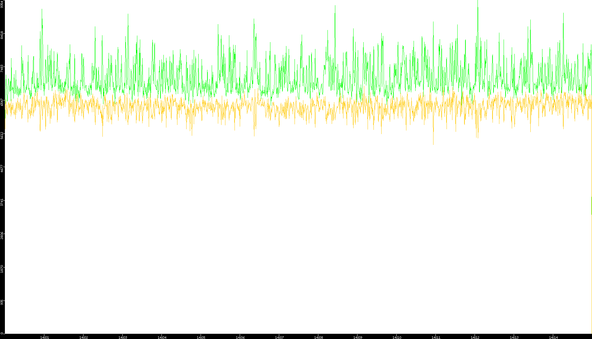Click the 14:01 time axis label
The width and height of the screenshot is (592, 339).
(x=44, y=337)
